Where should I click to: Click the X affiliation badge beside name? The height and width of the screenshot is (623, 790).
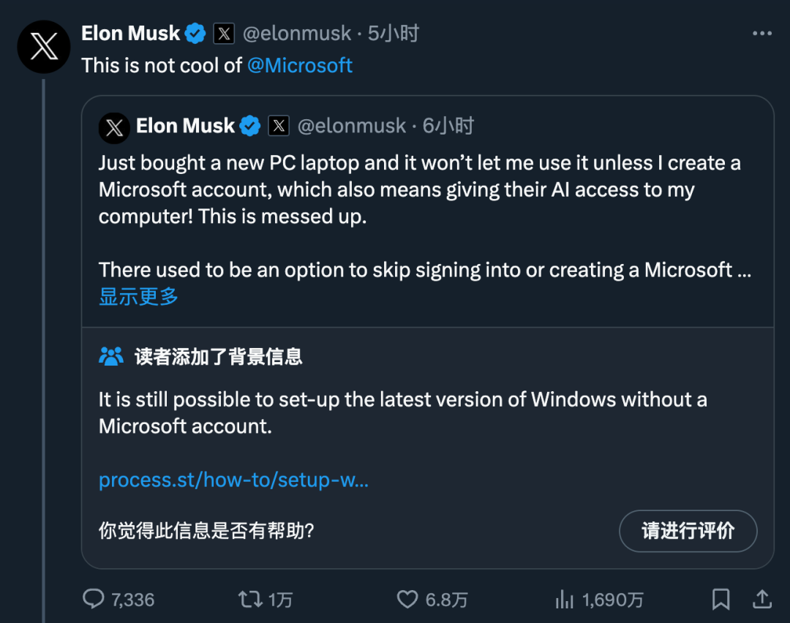coord(224,34)
